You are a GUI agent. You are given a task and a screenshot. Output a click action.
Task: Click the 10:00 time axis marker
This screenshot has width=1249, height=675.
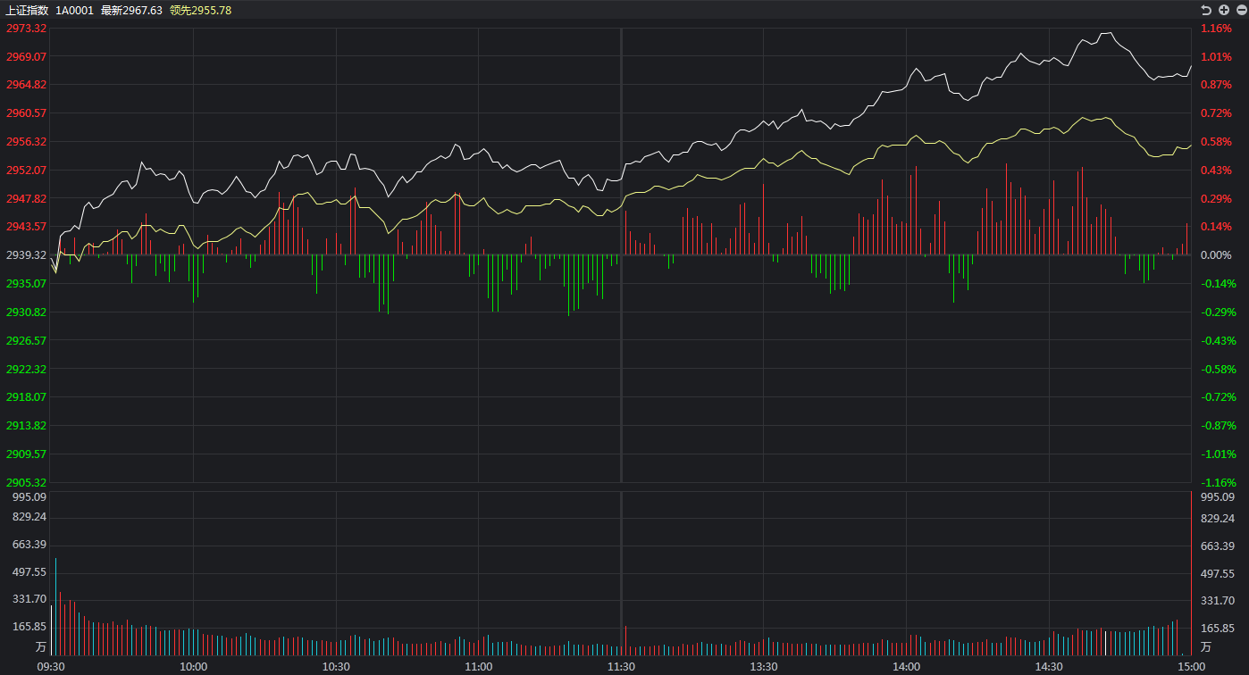coord(193,666)
